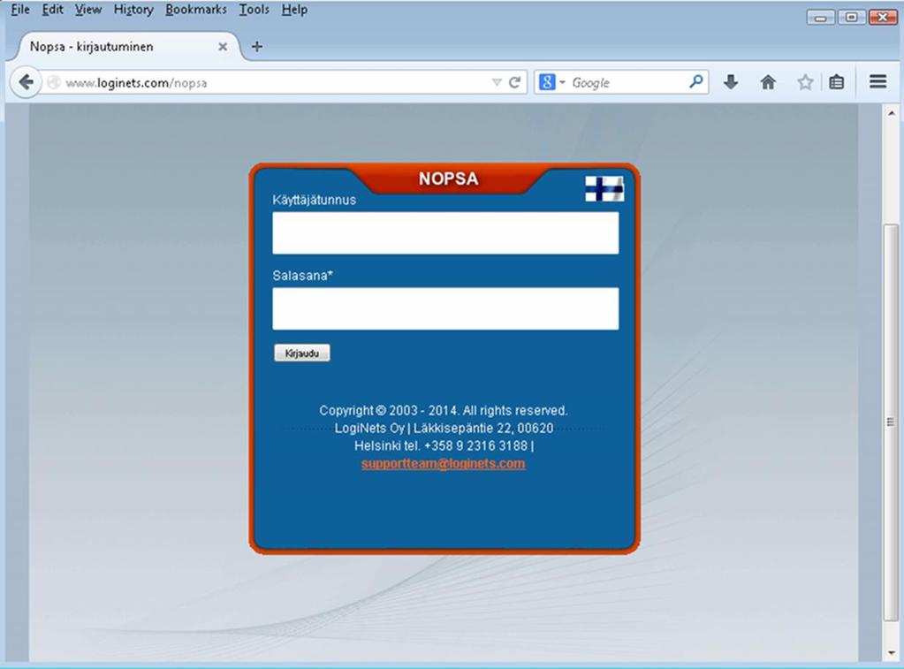Click the search magnifier icon in Google box
Viewport: 904px width, 669px height.
click(x=696, y=82)
